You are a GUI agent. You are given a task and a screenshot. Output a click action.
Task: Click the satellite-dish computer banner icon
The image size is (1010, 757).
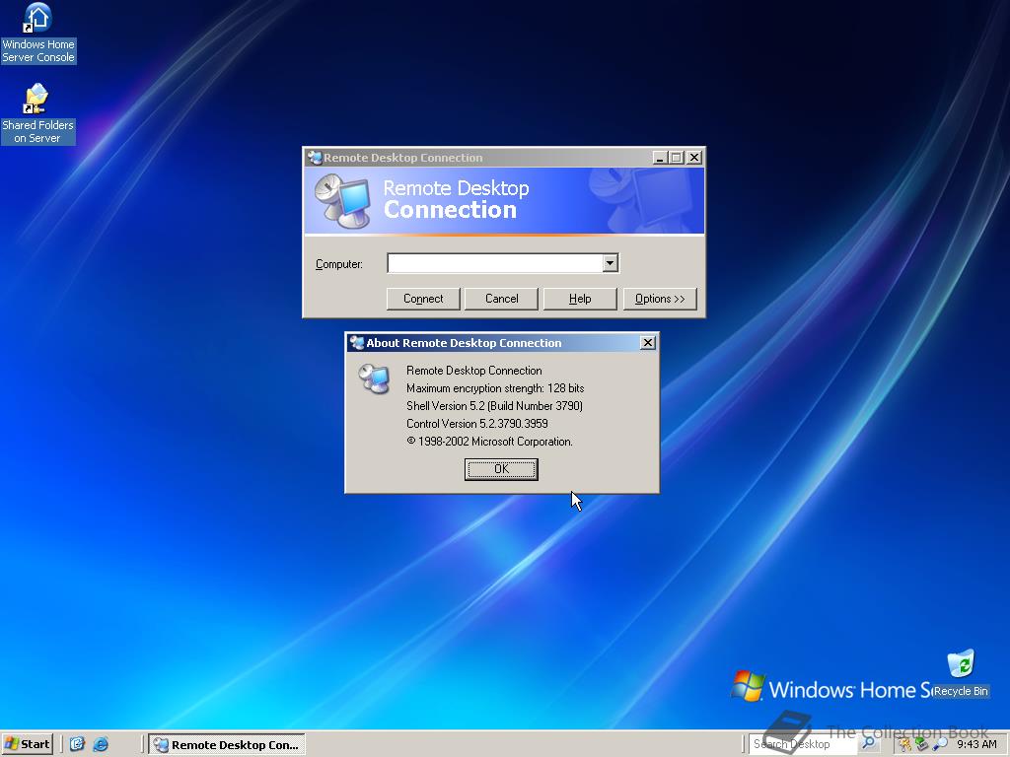(342, 201)
